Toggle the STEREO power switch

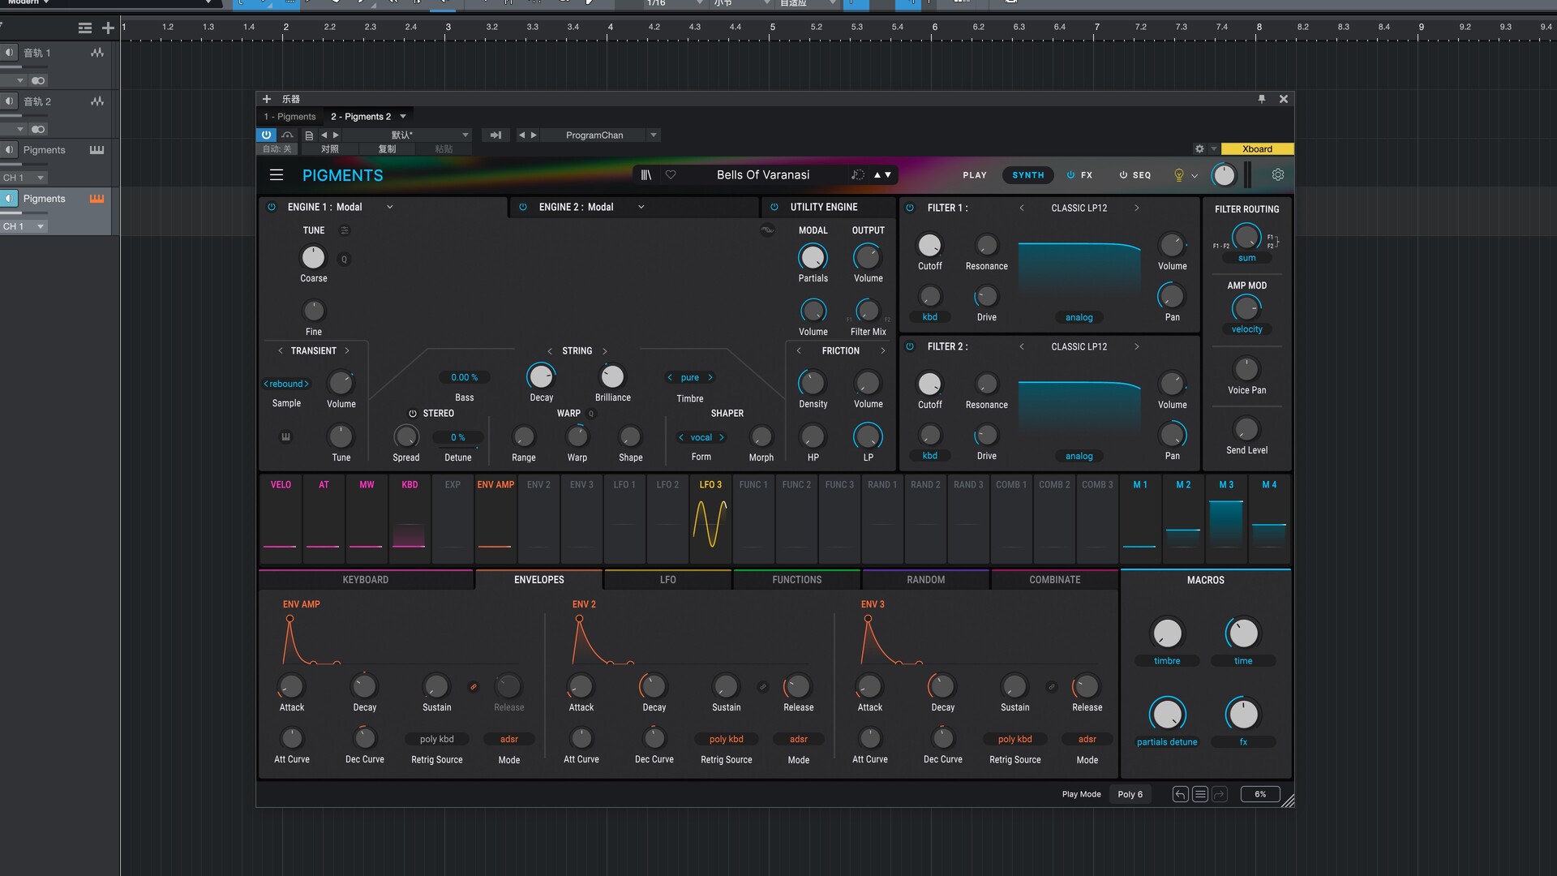coord(412,414)
